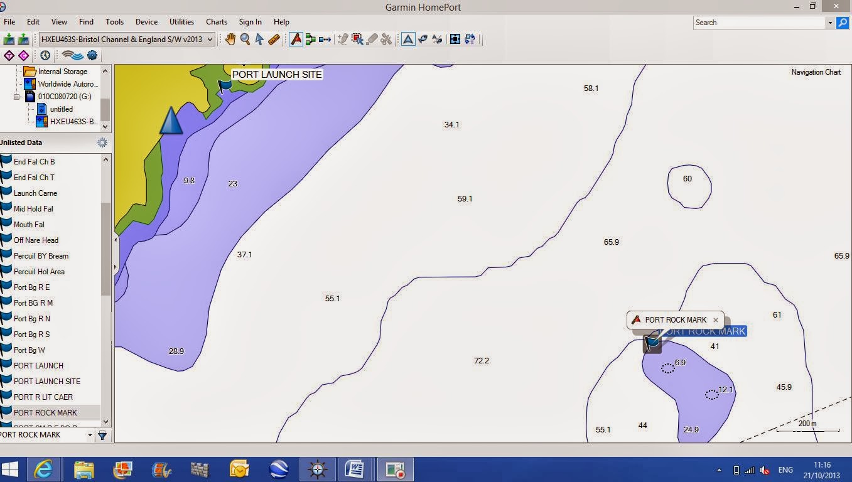Select the Measure ruler tool
Viewport: 852px width, 482px height.
coord(274,40)
